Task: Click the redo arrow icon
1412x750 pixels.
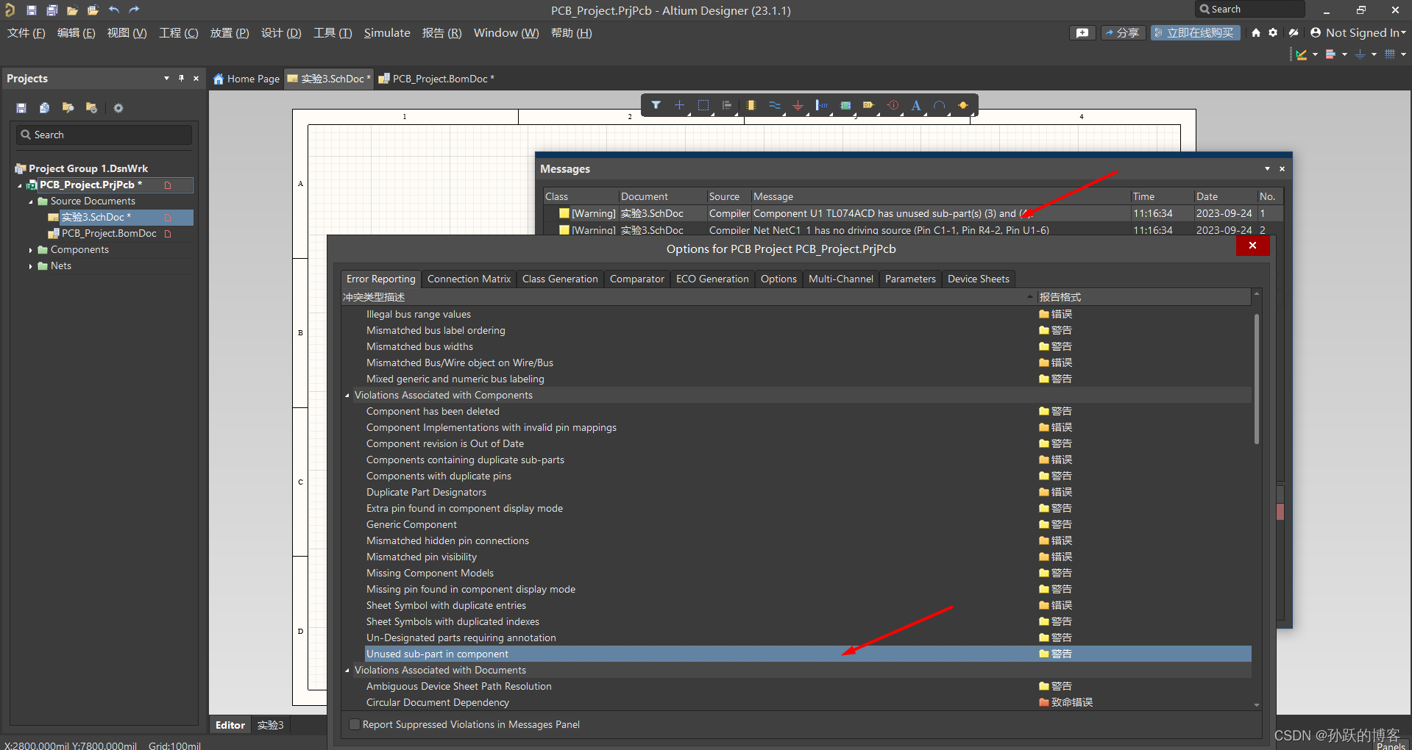Action: click(134, 10)
